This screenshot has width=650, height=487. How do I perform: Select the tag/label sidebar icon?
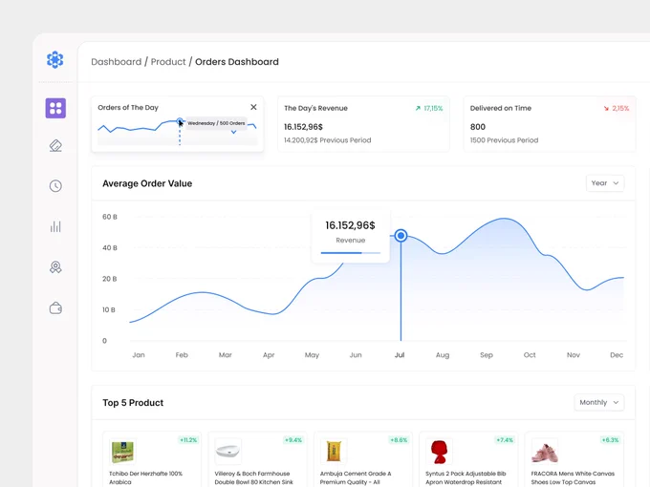(55, 146)
